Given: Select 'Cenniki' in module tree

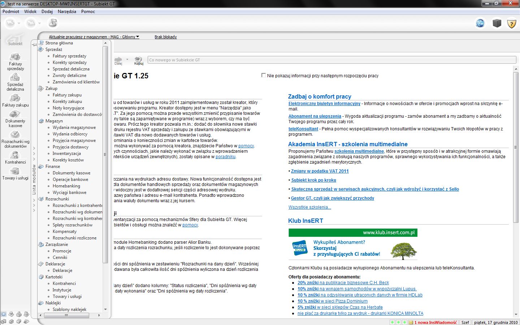Looking at the screenshot, I should [60, 257].
